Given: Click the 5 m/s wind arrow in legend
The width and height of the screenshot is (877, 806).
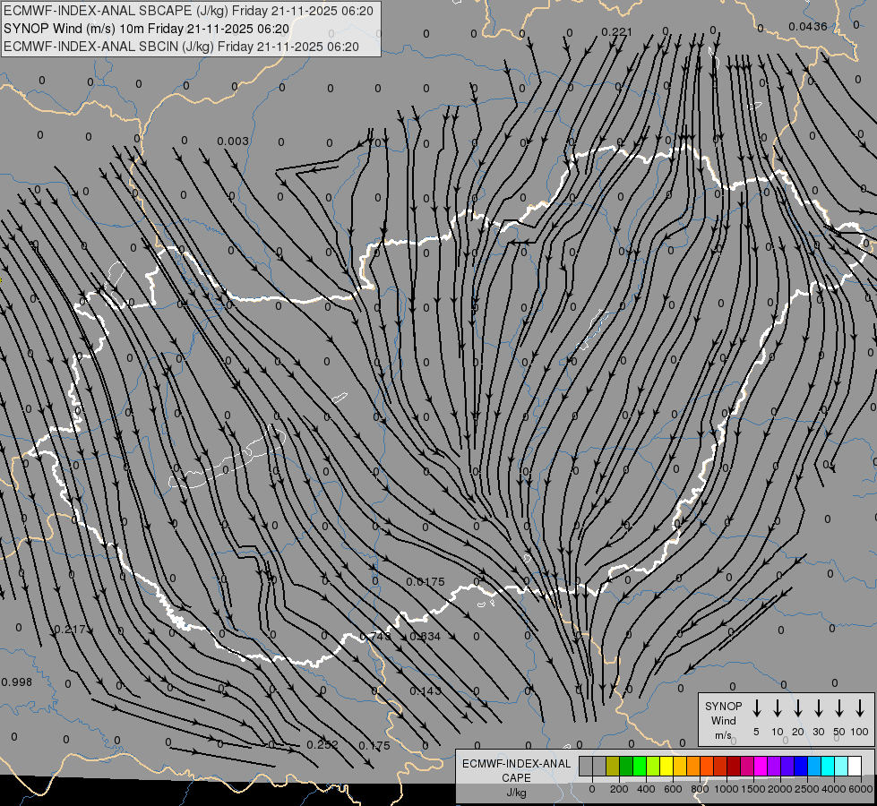Looking at the screenshot, I should [x=757, y=708].
